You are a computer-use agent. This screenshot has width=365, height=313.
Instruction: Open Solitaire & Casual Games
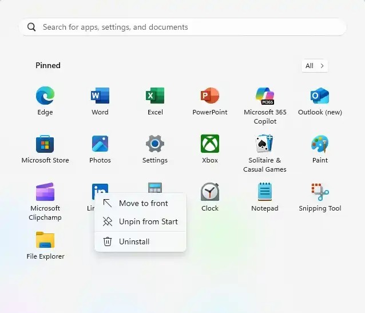pos(265,144)
